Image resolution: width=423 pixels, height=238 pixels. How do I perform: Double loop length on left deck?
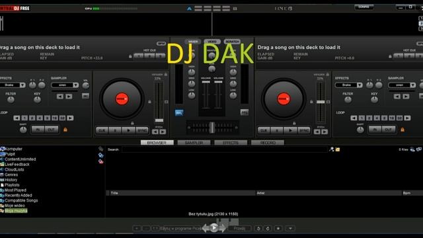70,118
